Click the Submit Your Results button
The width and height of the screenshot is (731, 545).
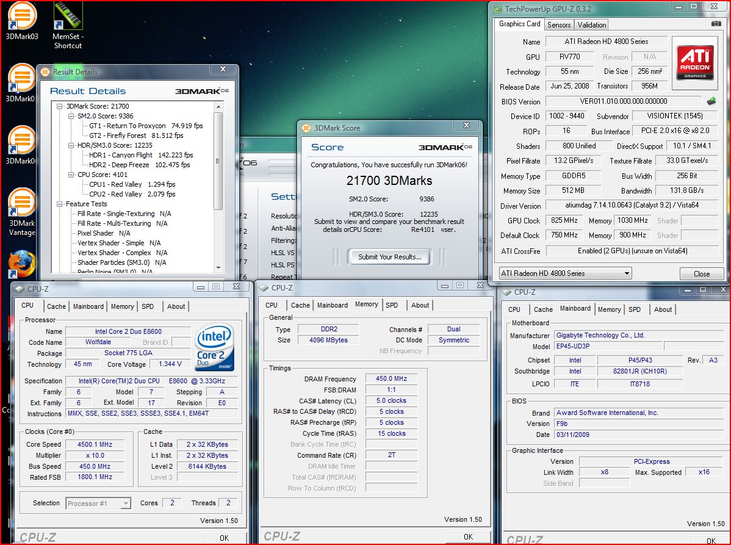point(389,257)
